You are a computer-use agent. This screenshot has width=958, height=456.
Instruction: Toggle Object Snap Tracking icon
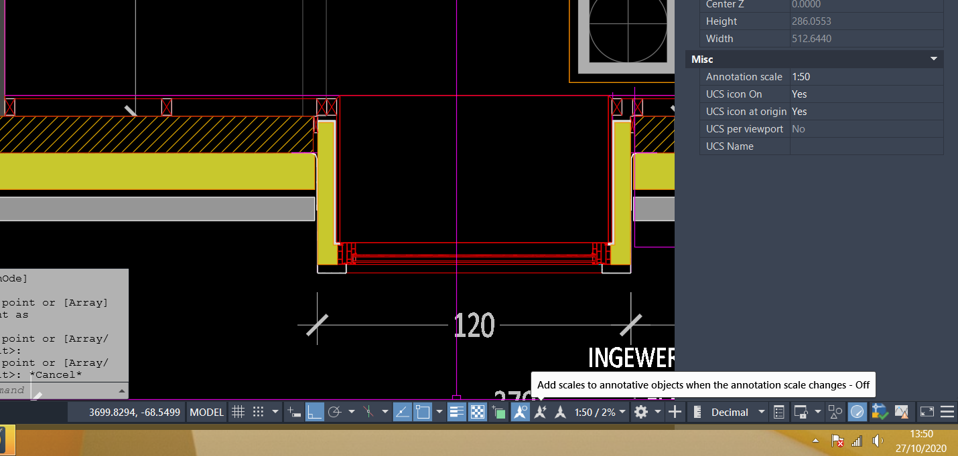click(x=402, y=412)
